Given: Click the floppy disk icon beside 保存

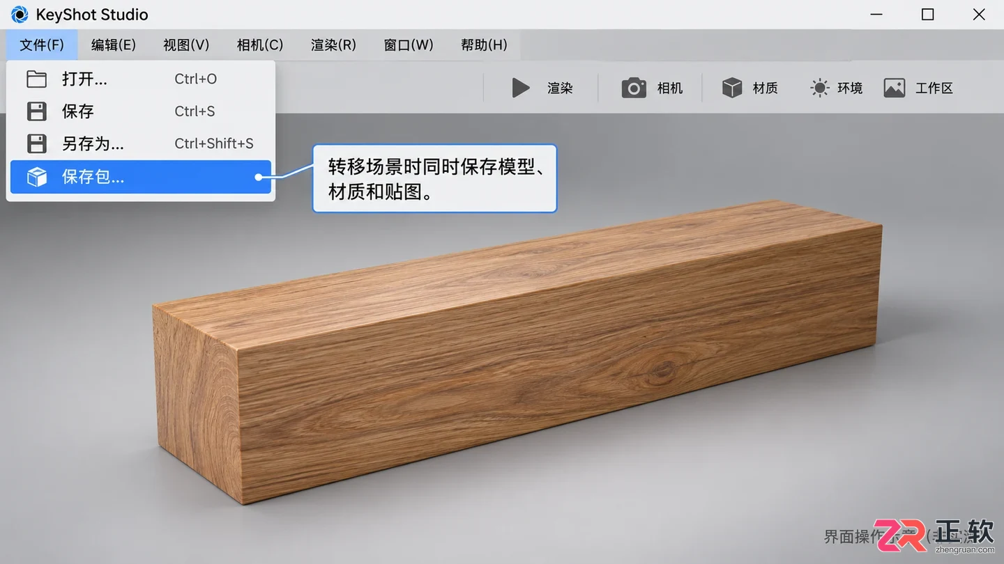Looking at the screenshot, I should coord(36,111).
